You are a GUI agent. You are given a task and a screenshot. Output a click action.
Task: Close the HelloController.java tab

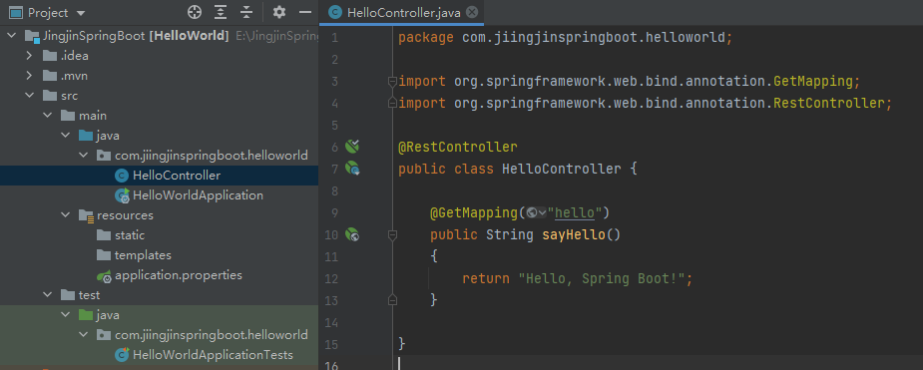472,12
